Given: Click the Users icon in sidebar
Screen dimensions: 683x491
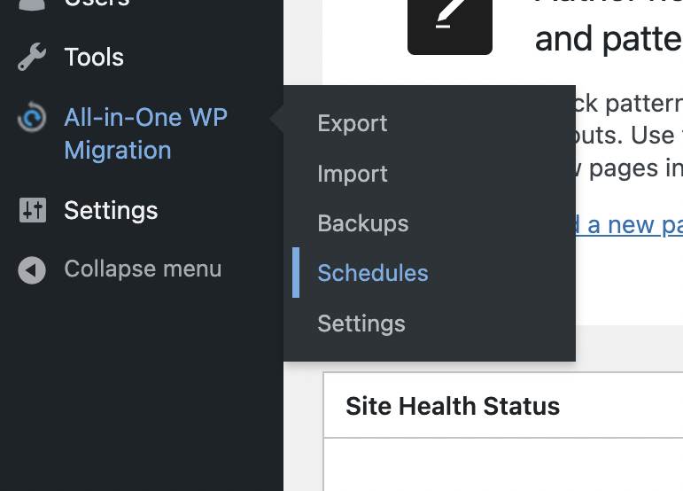Looking at the screenshot, I should (32, 4).
